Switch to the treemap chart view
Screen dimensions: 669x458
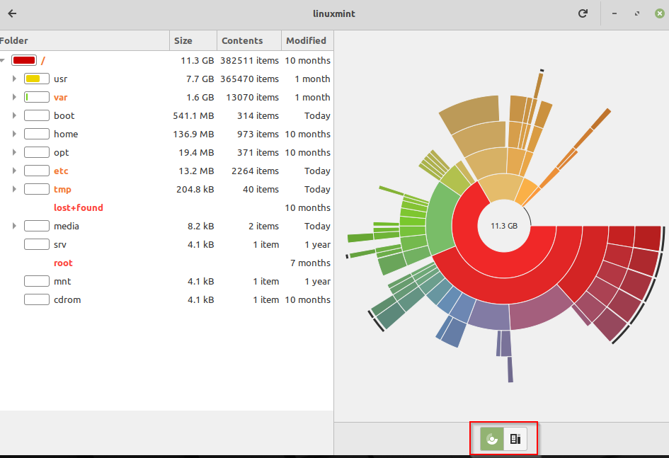[x=515, y=439]
